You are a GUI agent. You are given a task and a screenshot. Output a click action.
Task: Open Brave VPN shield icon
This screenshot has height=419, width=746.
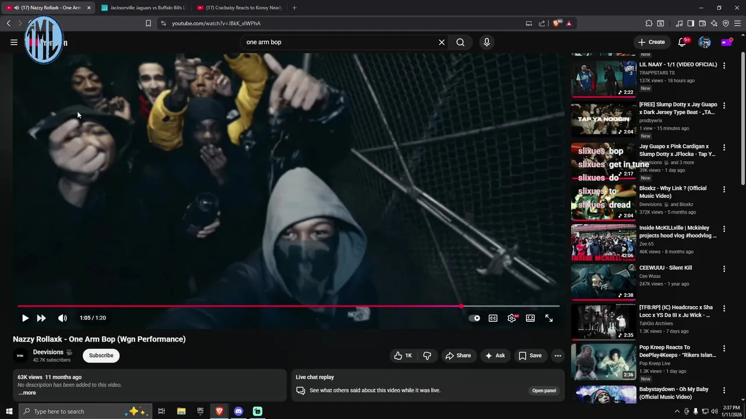click(x=726, y=23)
